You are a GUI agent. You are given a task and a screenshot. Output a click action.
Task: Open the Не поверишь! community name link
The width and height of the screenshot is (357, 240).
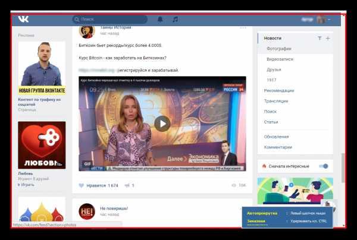pos(114,208)
